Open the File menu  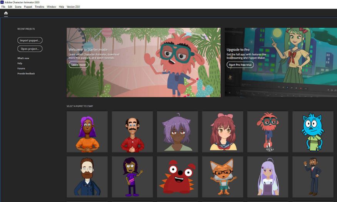(x=3, y=7)
